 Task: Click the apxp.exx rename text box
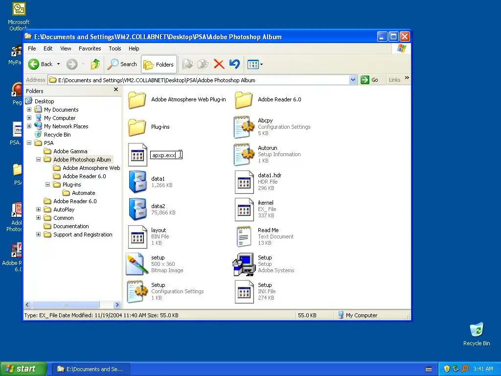coord(166,155)
